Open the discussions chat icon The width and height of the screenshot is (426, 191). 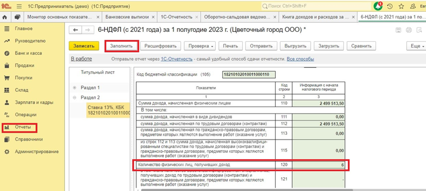(x=18, y=17)
